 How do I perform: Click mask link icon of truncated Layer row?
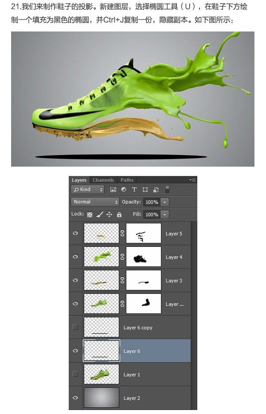122,304
